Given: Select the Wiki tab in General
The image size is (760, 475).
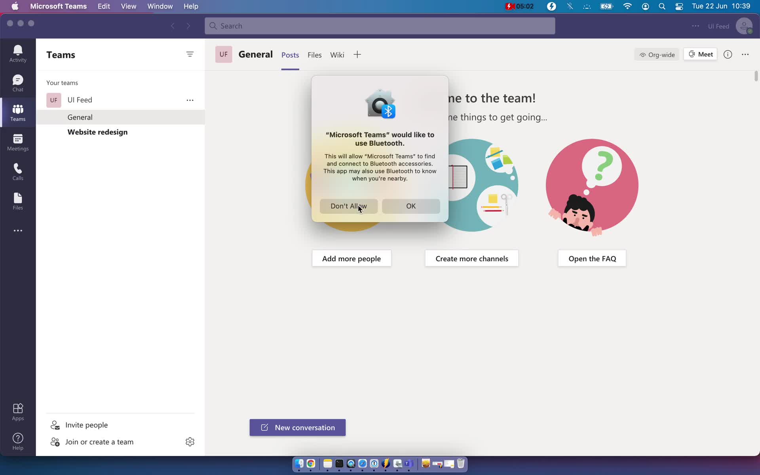Looking at the screenshot, I should (x=337, y=54).
